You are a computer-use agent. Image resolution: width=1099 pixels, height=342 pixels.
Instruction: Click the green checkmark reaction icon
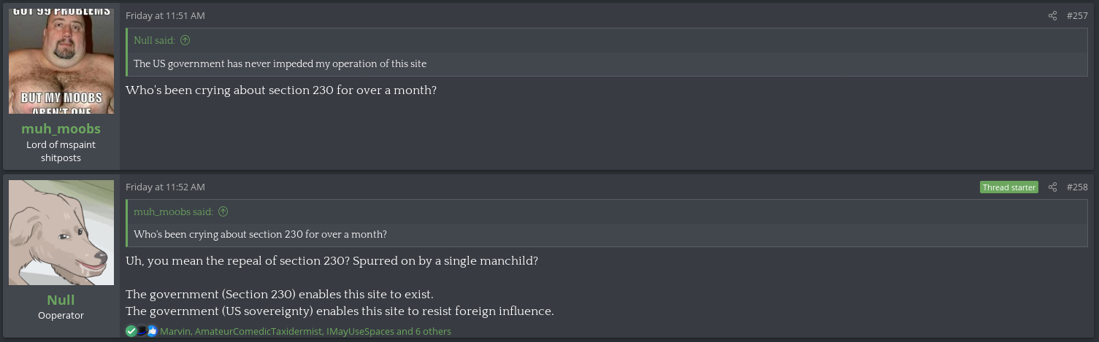pos(131,331)
